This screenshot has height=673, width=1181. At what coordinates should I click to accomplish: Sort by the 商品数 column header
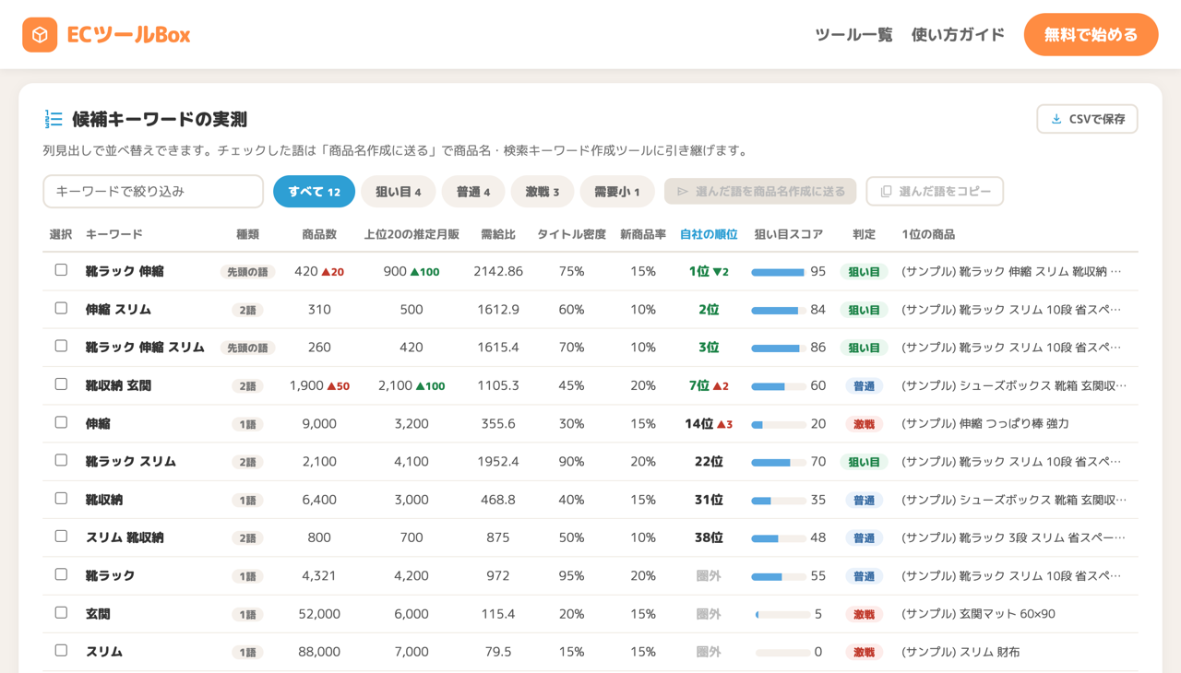319,234
